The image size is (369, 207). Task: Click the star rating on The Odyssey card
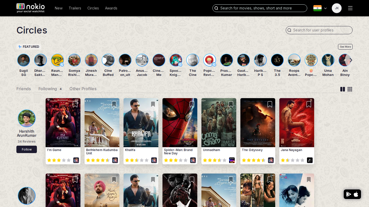pyautogui.click(x=254, y=160)
